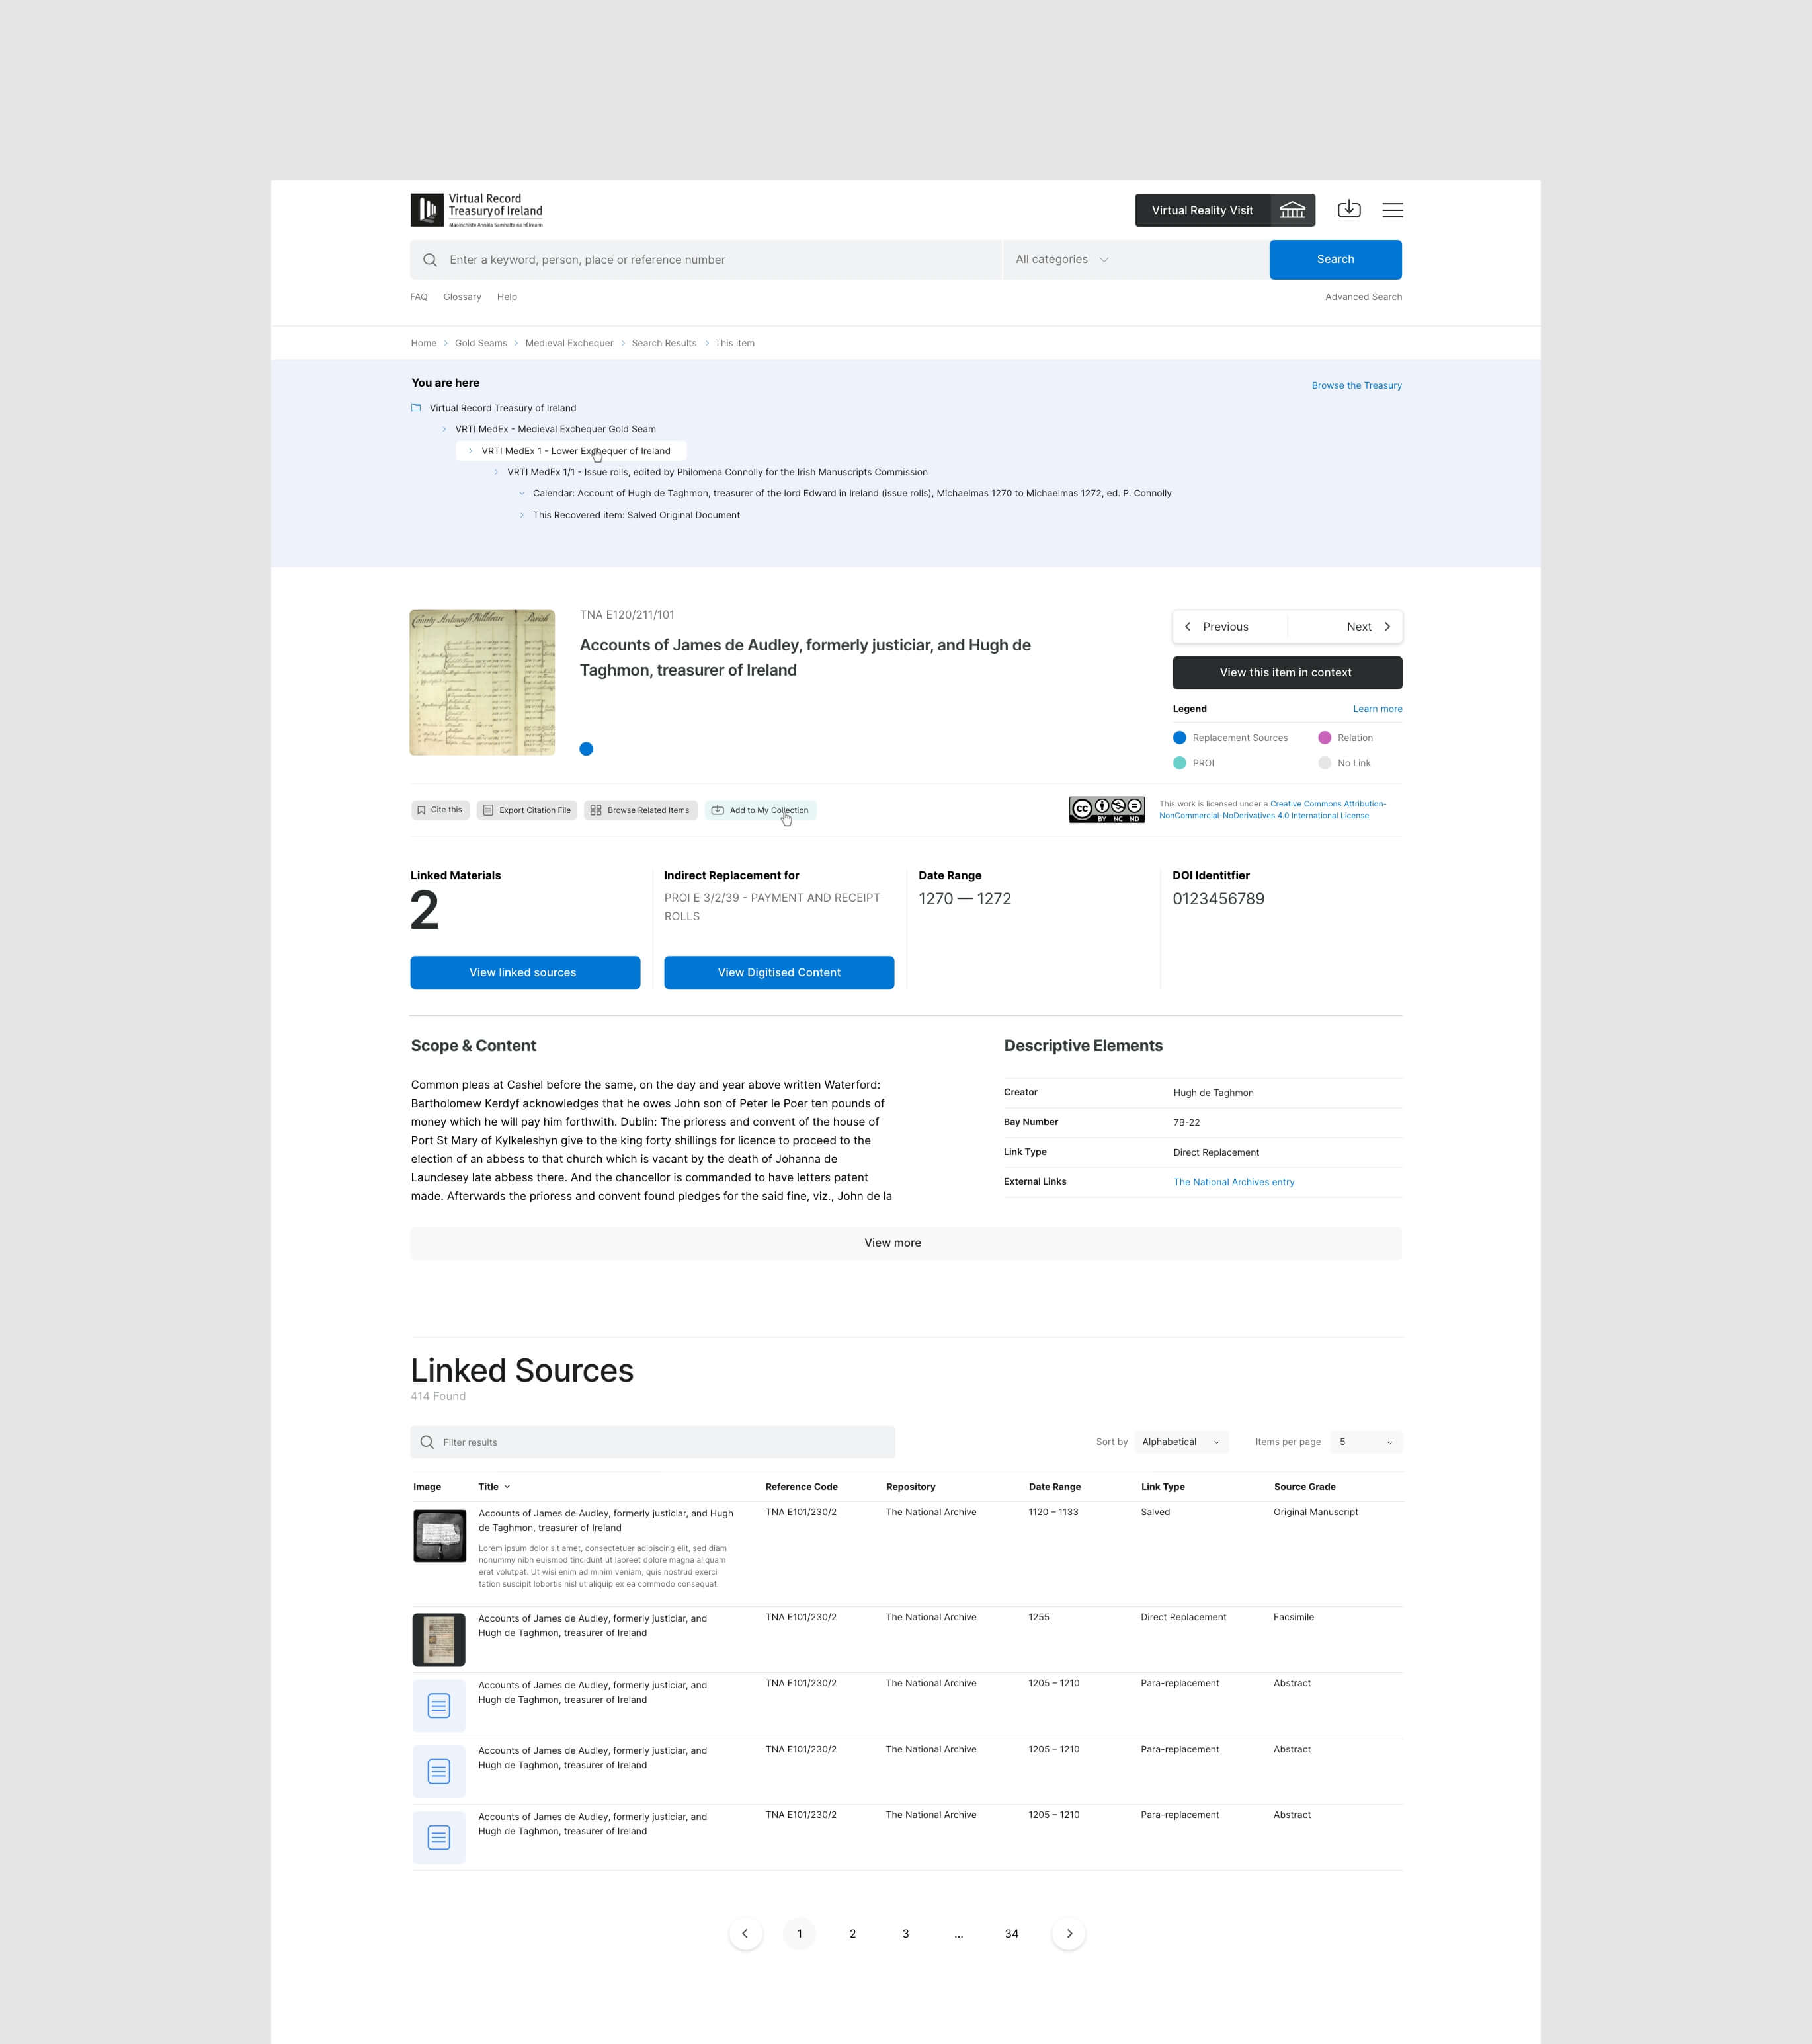
Task: Click the View Digitised Content button
Action: pyautogui.click(x=778, y=972)
